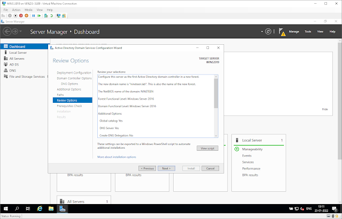The image size is (342, 219).
Task: Cancel the configuration wizard
Action: pyautogui.click(x=210, y=168)
